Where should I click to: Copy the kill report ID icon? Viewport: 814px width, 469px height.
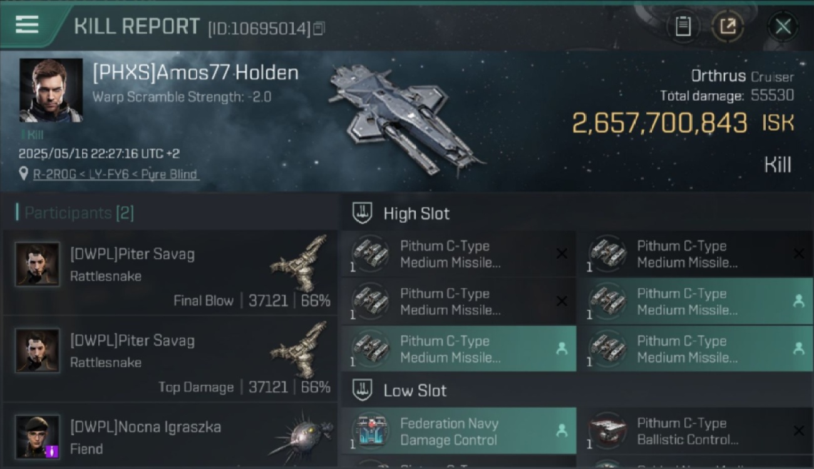click(319, 28)
